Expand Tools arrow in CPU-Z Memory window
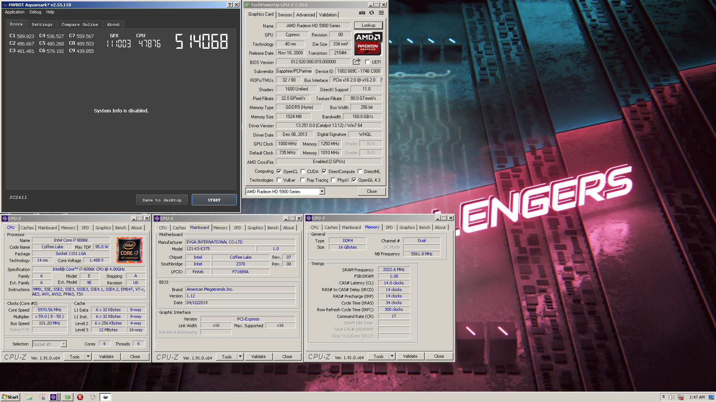Image resolution: width=716 pixels, height=402 pixels. pos(392,356)
